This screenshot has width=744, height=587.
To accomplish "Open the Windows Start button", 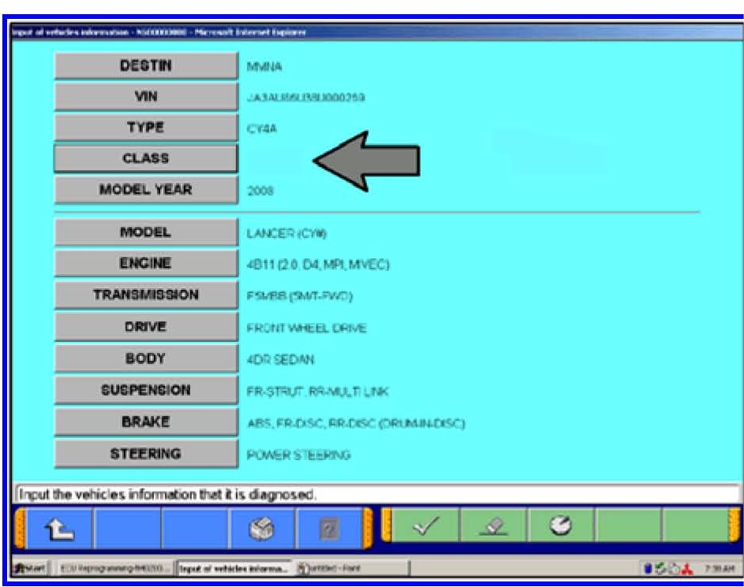I will coord(30,568).
